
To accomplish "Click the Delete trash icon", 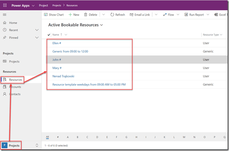I will 85,15.
